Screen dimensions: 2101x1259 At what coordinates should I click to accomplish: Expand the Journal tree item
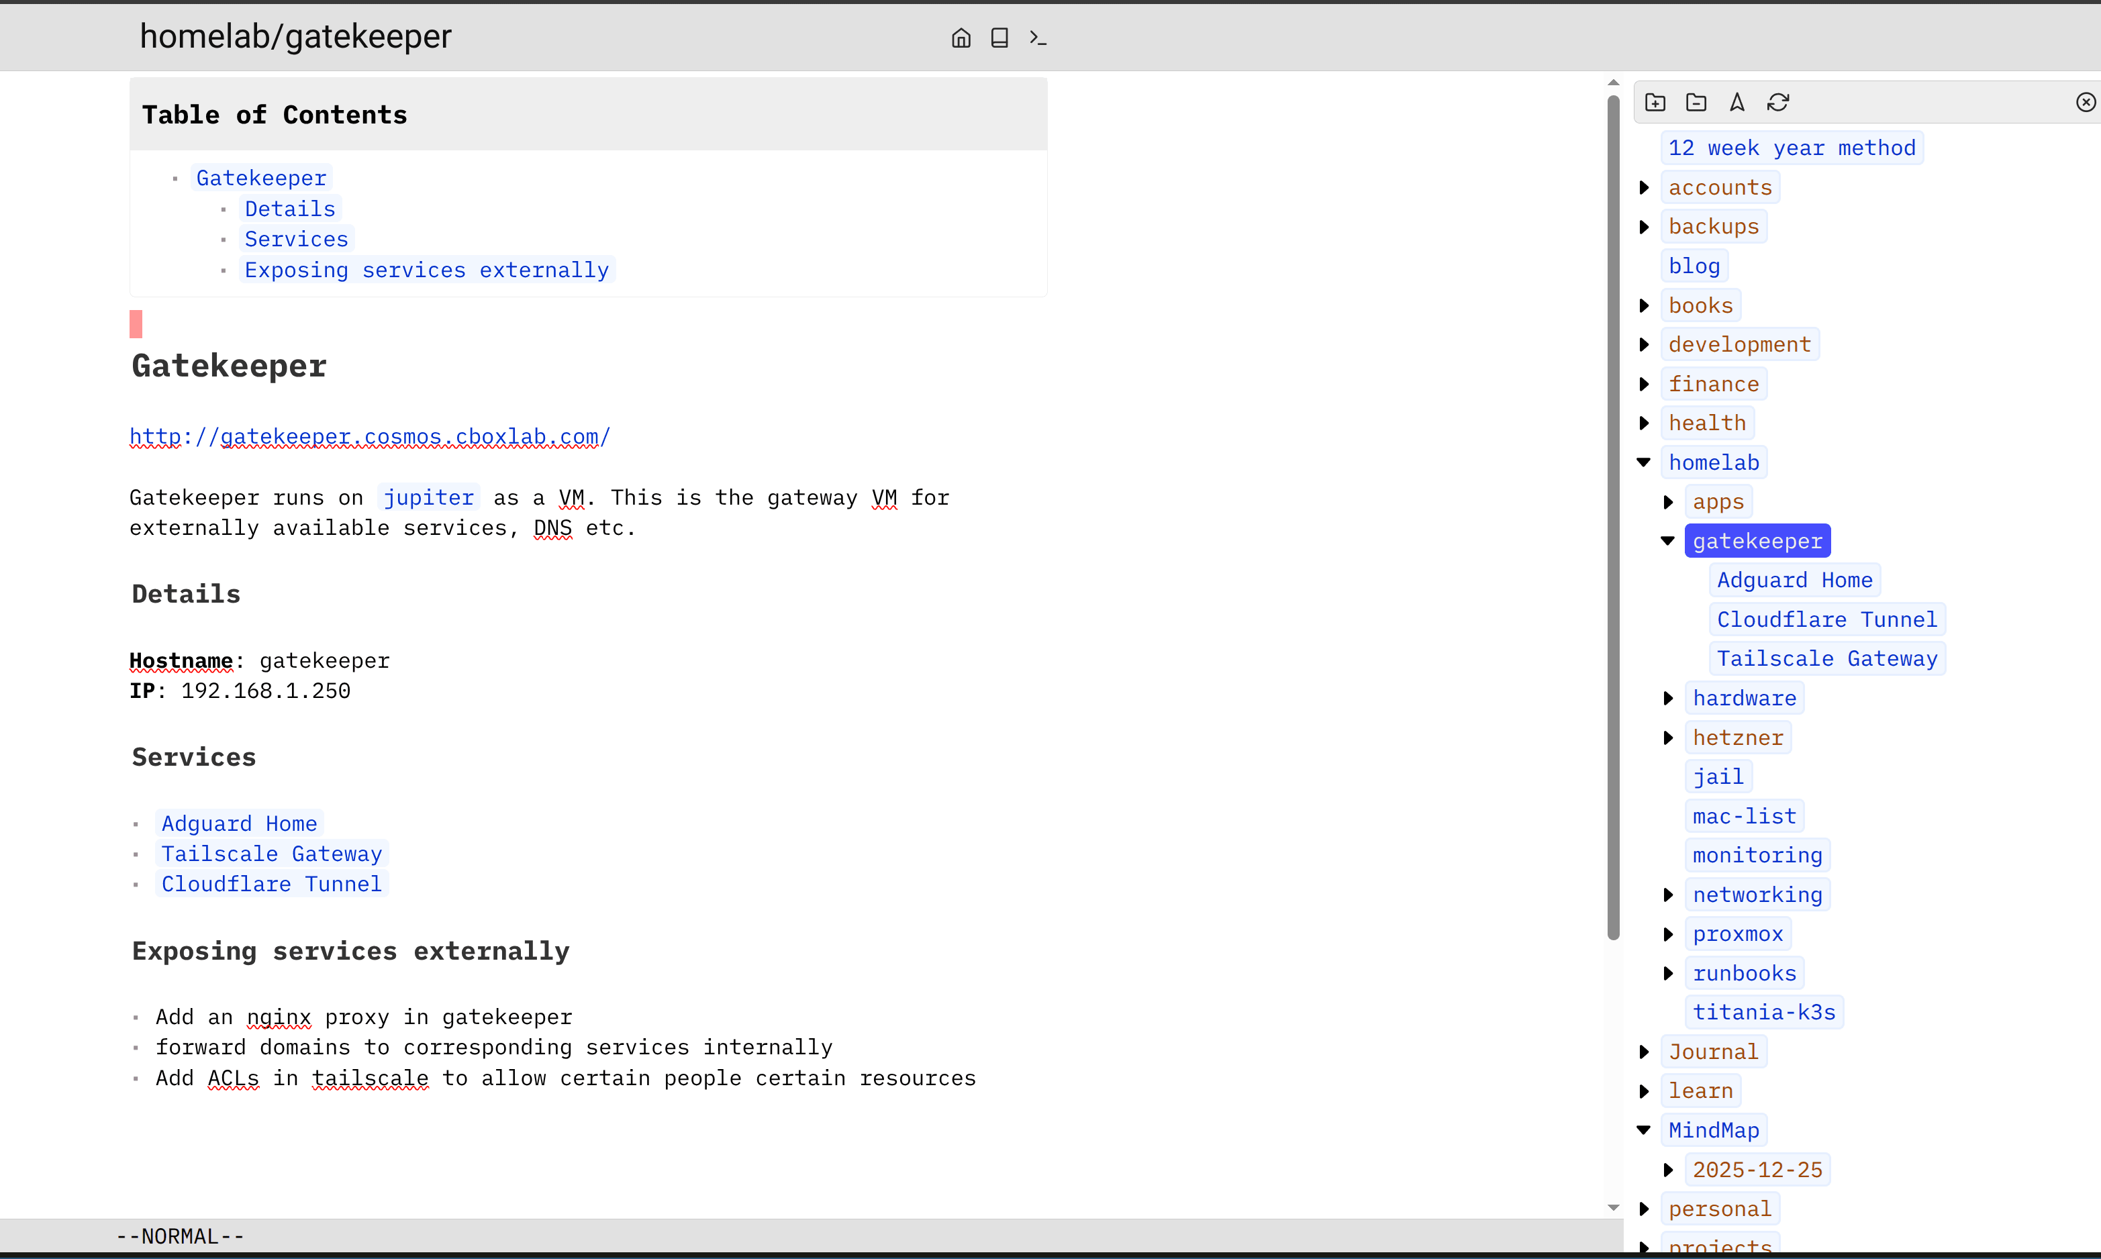coord(1644,1051)
